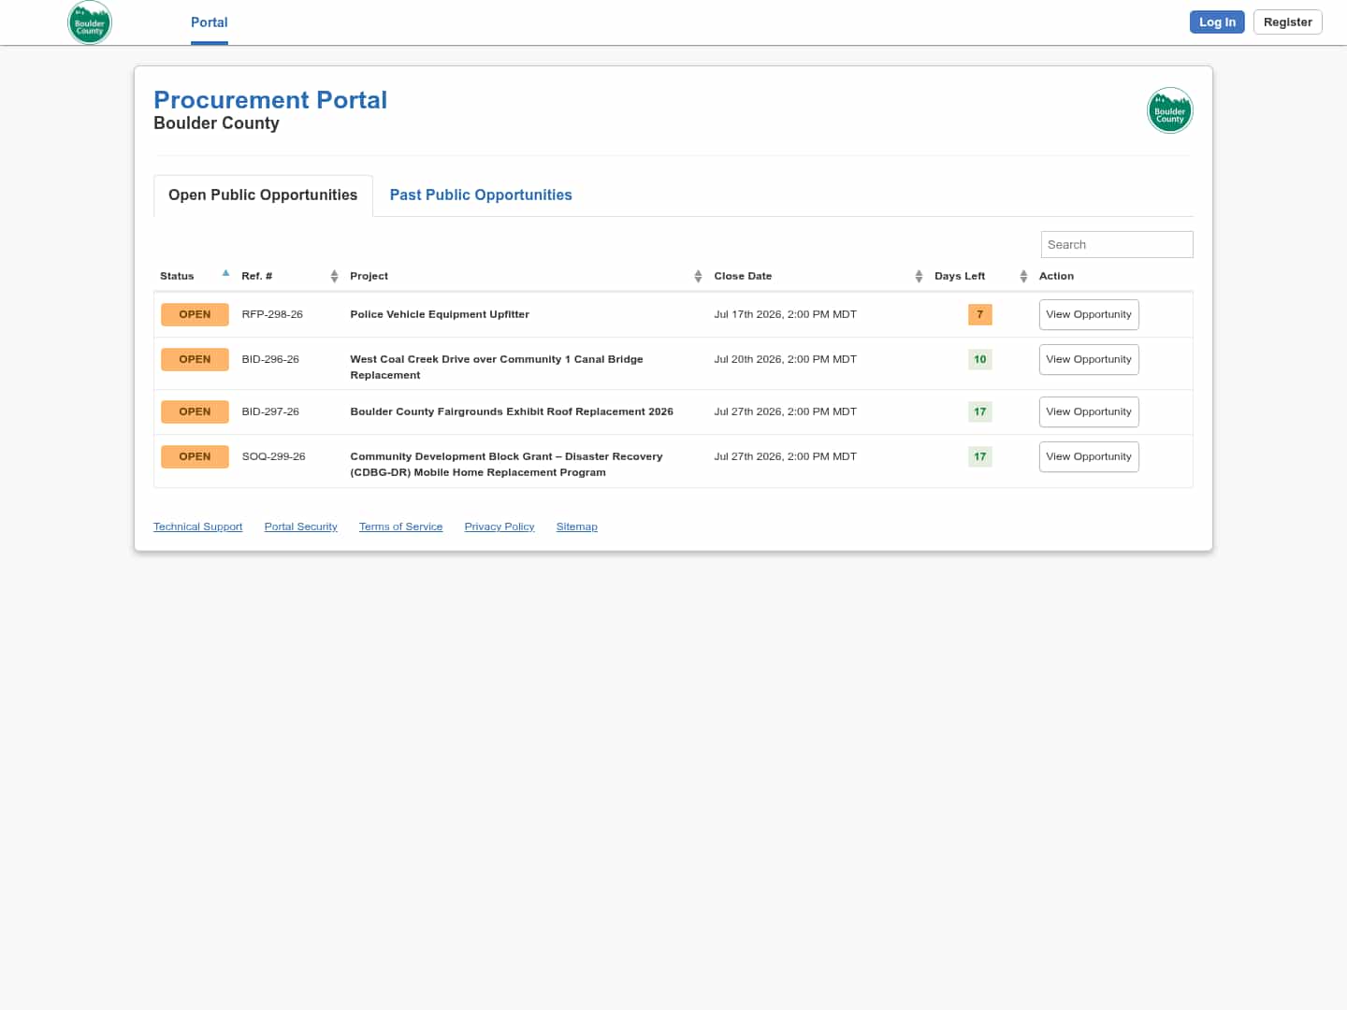Sort table by Status column arrow
The height and width of the screenshot is (1010, 1347).
click(x=225, y=273)
